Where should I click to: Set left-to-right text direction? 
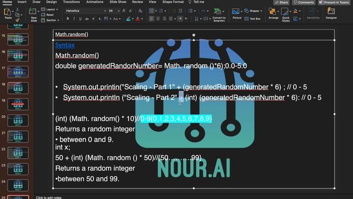tap(180, 19)
